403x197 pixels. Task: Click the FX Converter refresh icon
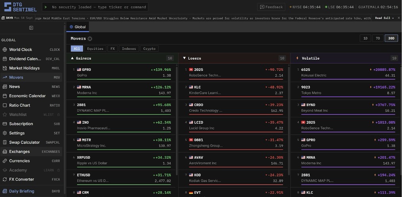(x=5, y=179)
